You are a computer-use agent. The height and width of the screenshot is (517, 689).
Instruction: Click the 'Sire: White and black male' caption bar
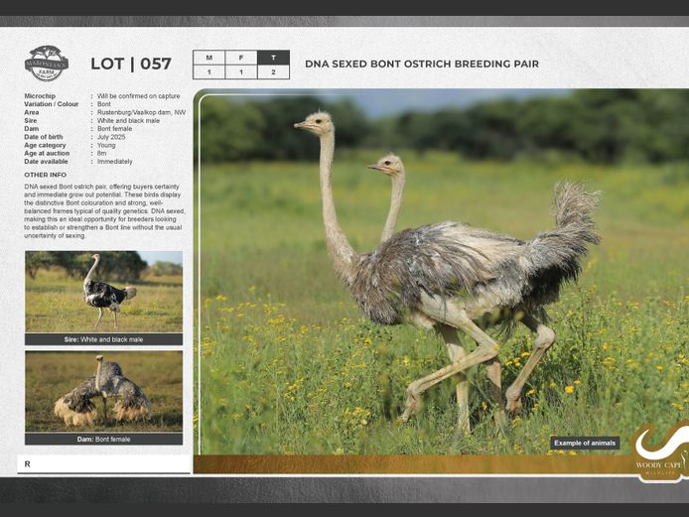103,339
